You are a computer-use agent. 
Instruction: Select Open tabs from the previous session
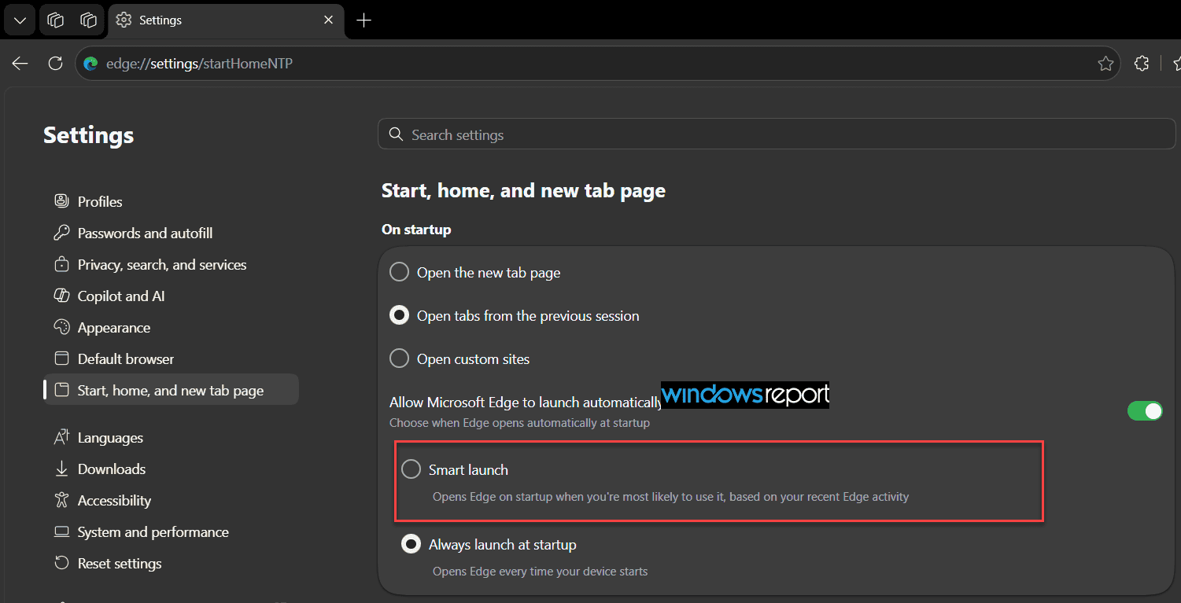(x=400, y=316)
